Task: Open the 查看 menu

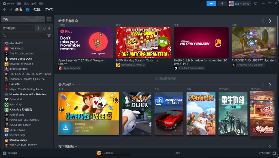Action: tap(19, 4)
